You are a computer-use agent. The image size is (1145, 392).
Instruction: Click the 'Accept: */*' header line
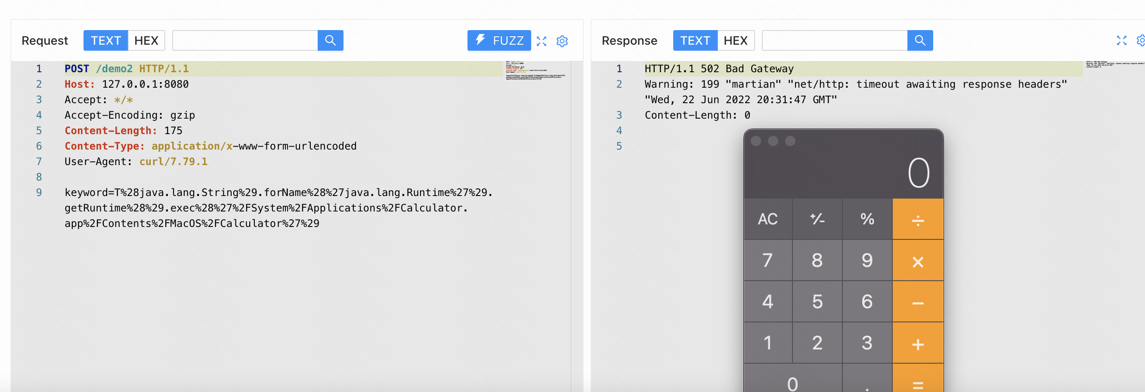[x=99, y=100]
